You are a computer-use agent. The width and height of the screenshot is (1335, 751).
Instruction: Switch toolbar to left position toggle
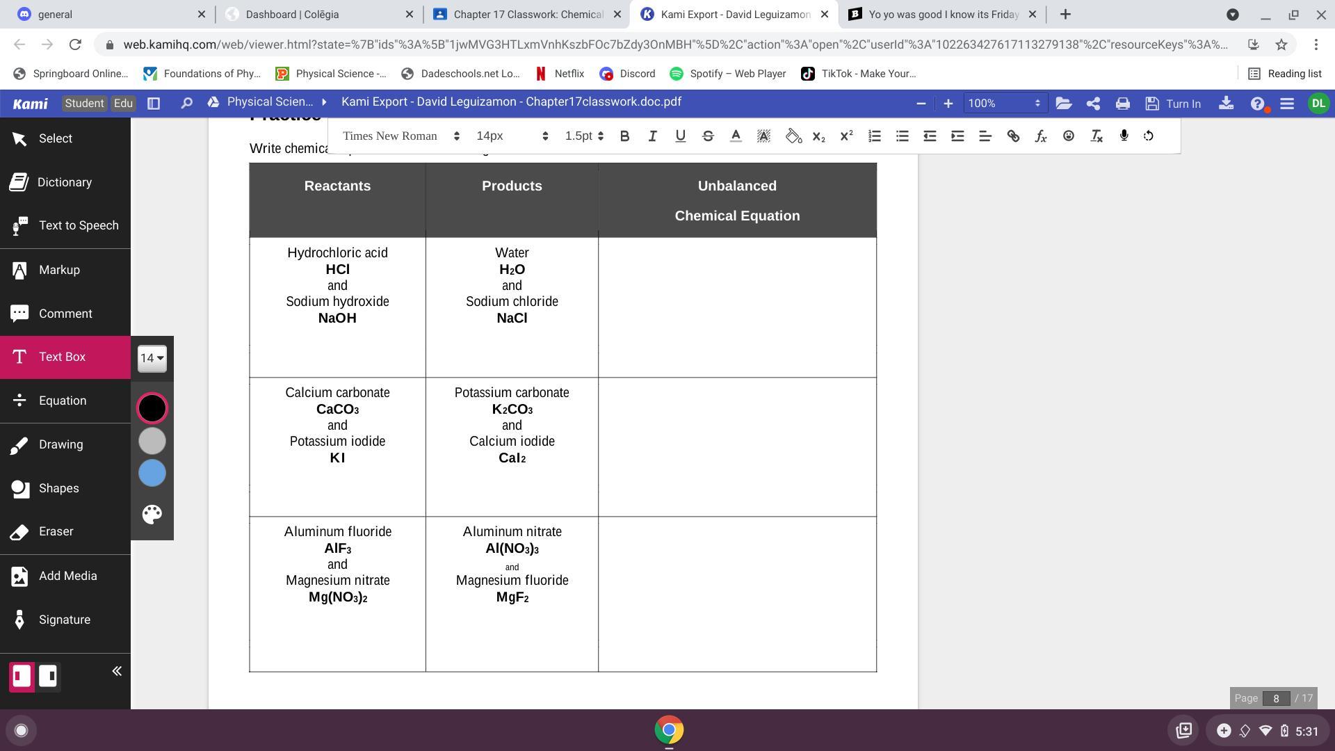[x=22, y=676]
